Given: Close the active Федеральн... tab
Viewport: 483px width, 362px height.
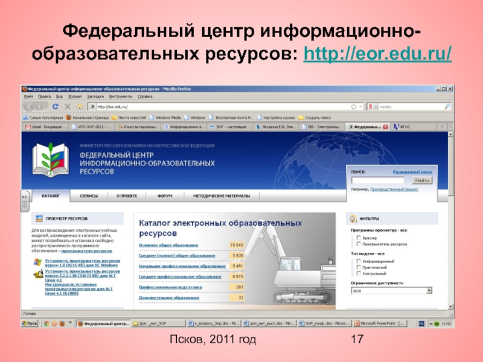Looking at the screenshot, I should 385,127.
